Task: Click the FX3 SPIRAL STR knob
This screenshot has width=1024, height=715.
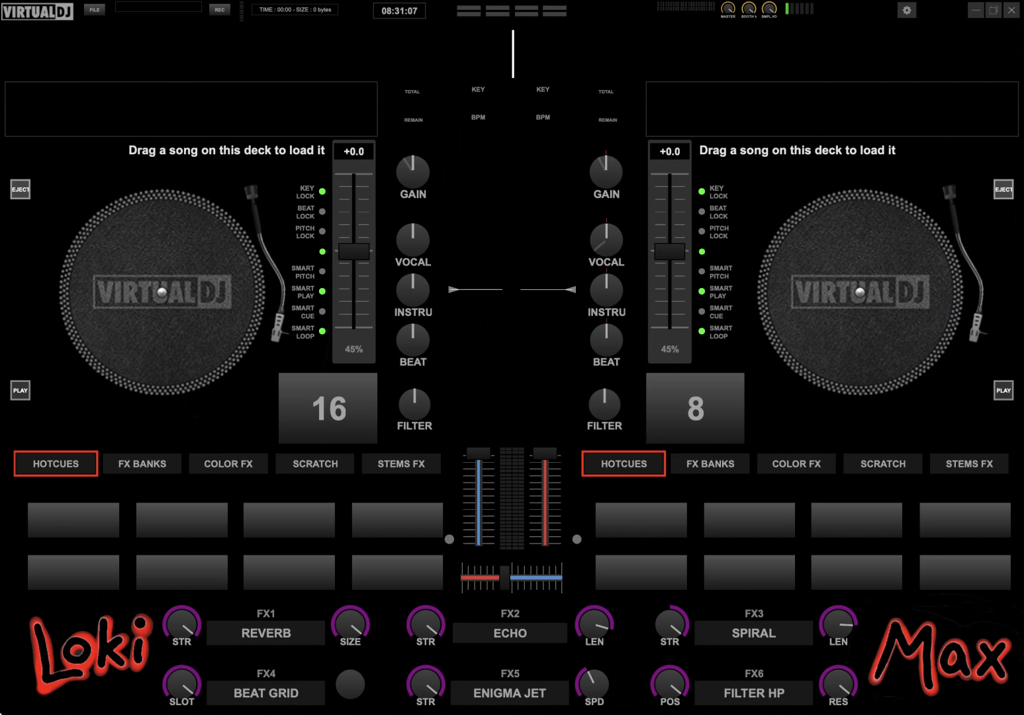Action: pyautogui.click(x=670, y=623)
